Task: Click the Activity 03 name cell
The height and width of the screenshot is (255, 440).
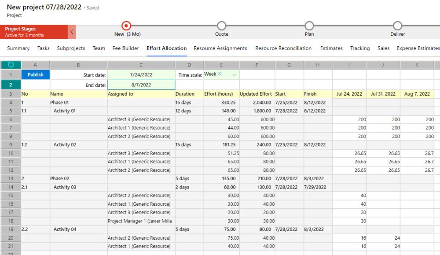Action: (x=65, y=187)
